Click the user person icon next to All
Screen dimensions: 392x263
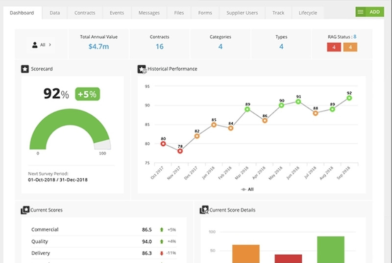click(x=35, y=45)
